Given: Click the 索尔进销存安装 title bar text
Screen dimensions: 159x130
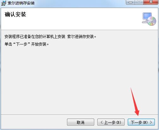Looking at the screenshot, I should (21, 3).
